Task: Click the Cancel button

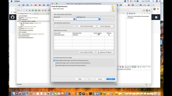Action: click(x=100, y=79)
